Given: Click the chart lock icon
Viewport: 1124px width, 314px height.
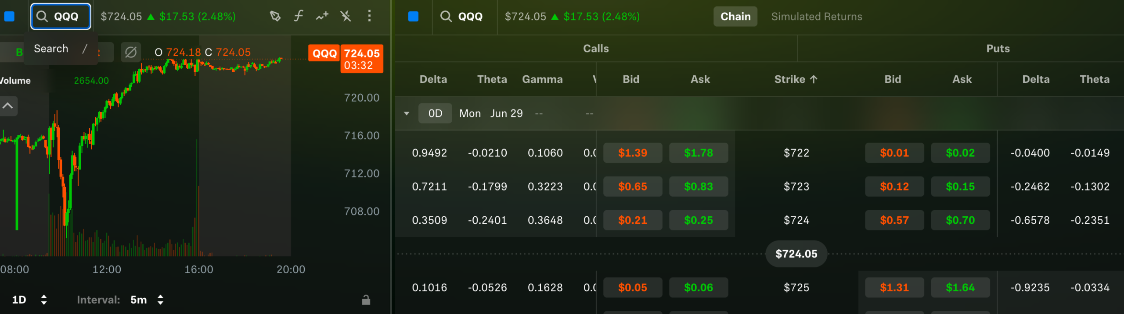Looking at the screenshot, I should 366,300.
